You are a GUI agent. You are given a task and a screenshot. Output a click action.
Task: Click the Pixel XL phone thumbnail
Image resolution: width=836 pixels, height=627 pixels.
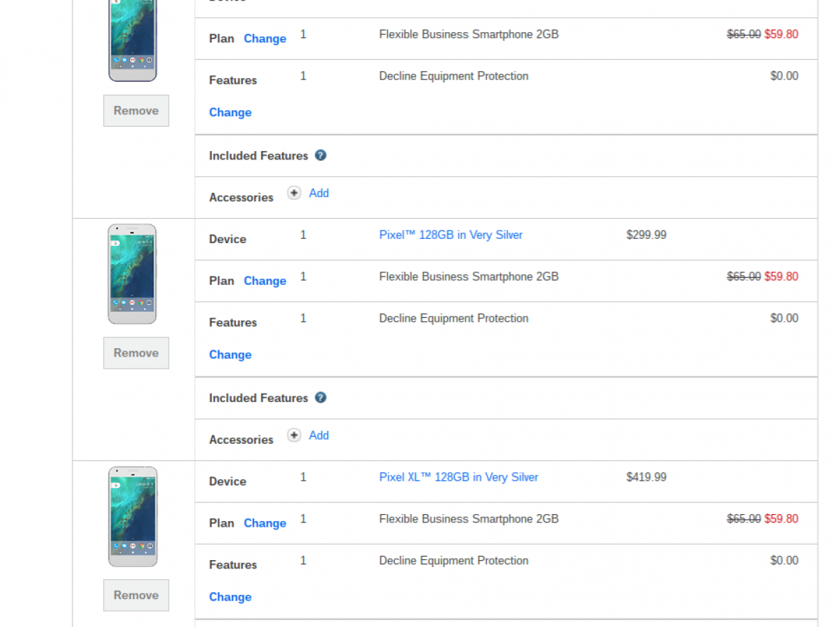pos(132,516)
